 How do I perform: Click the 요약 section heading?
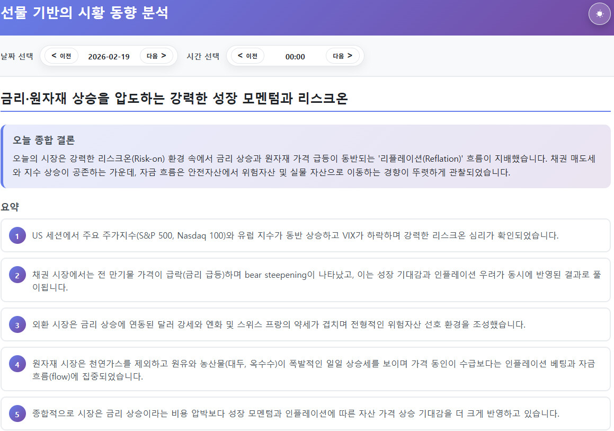[10, 207]
